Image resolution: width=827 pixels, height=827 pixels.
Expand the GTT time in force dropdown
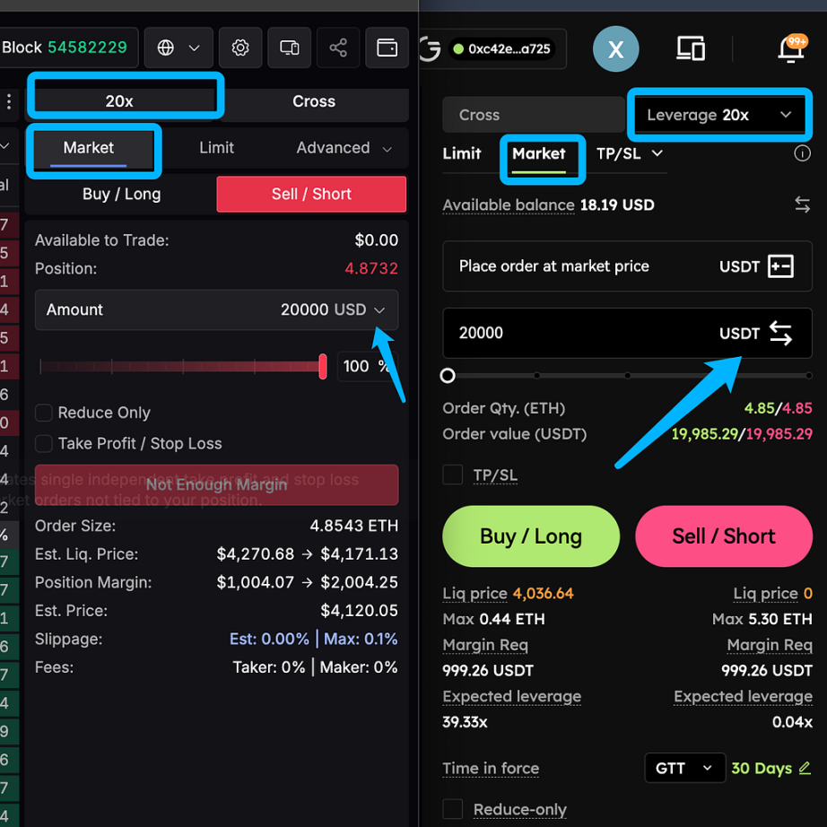tap(684, 768)
